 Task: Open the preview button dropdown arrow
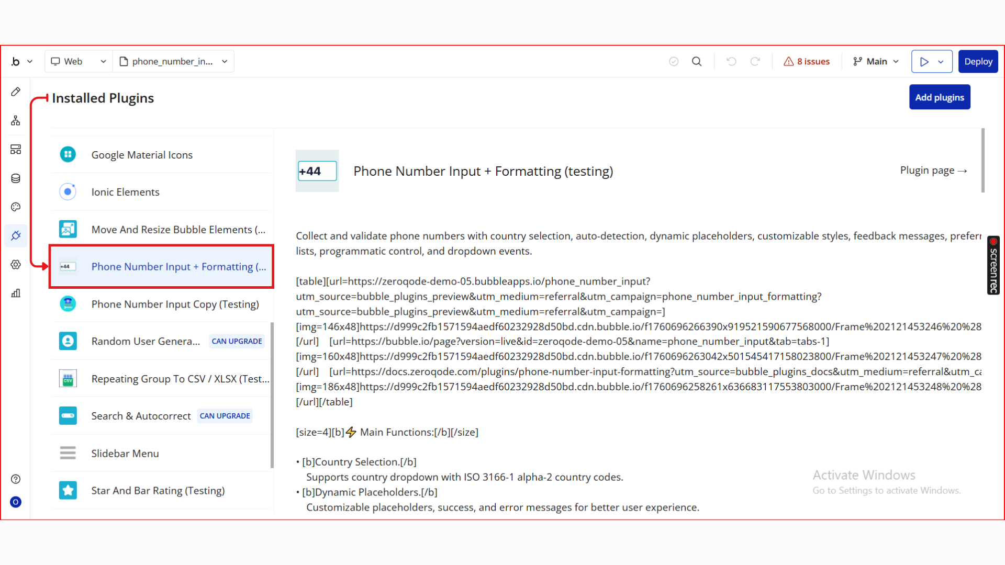coord(941,62)
